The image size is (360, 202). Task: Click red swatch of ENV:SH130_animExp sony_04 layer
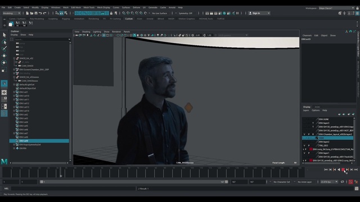(x=311, y=160)
